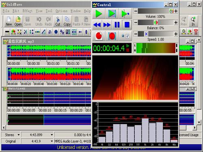Click the third play button with blue dot
203x152 pixels.
[125, 13]
